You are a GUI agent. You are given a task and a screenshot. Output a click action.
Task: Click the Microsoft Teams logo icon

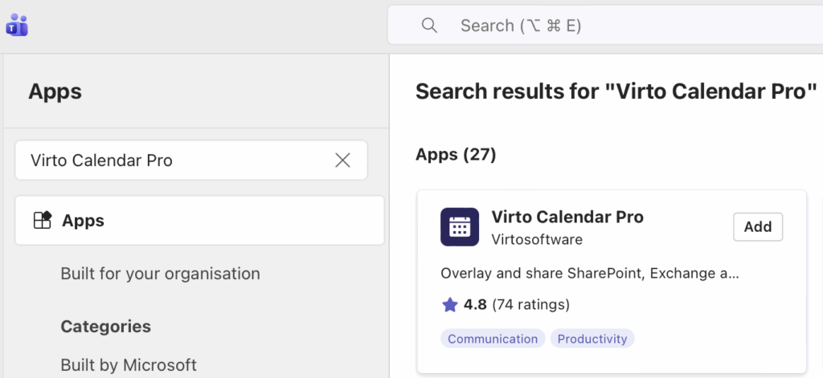click(16, 26)
